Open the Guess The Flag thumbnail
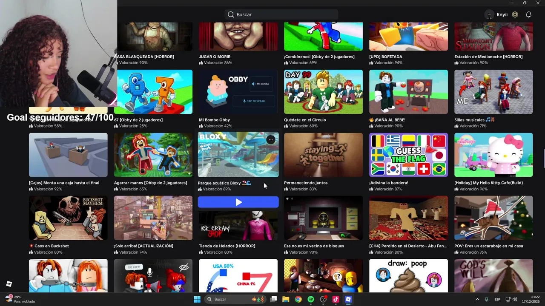Screen dimensions: 545x306 click(408, 155)
